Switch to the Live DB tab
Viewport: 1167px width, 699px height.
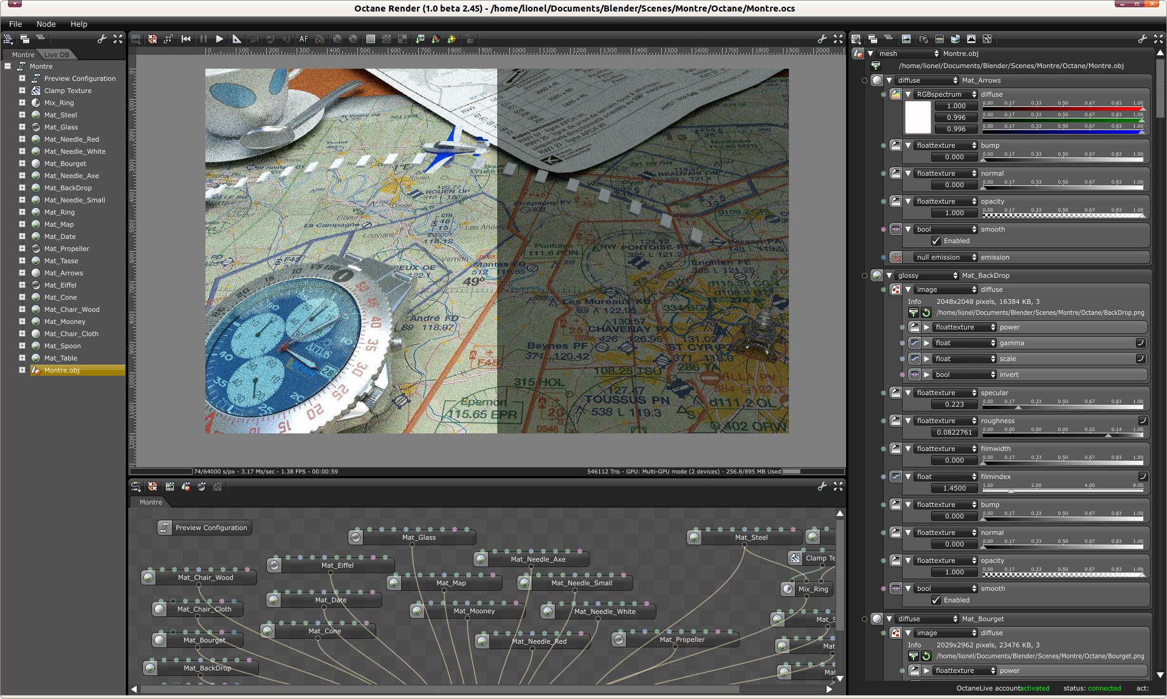[x=57, y=55]
